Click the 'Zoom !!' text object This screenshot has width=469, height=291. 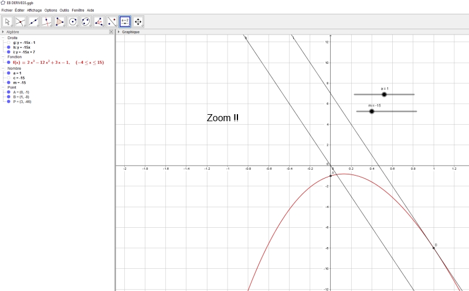pos(223,118)
